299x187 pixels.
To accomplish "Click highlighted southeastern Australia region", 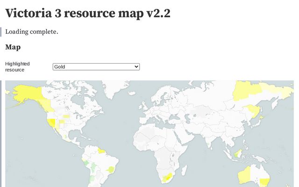I will (x=264, y=182).
